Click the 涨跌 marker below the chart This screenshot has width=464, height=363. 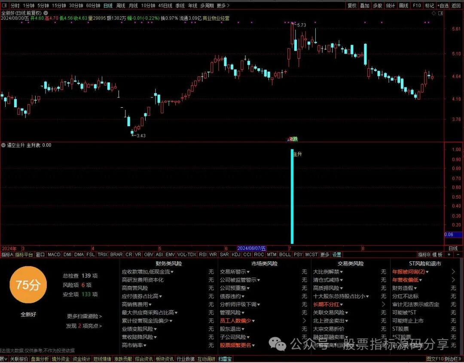point(293,139)
